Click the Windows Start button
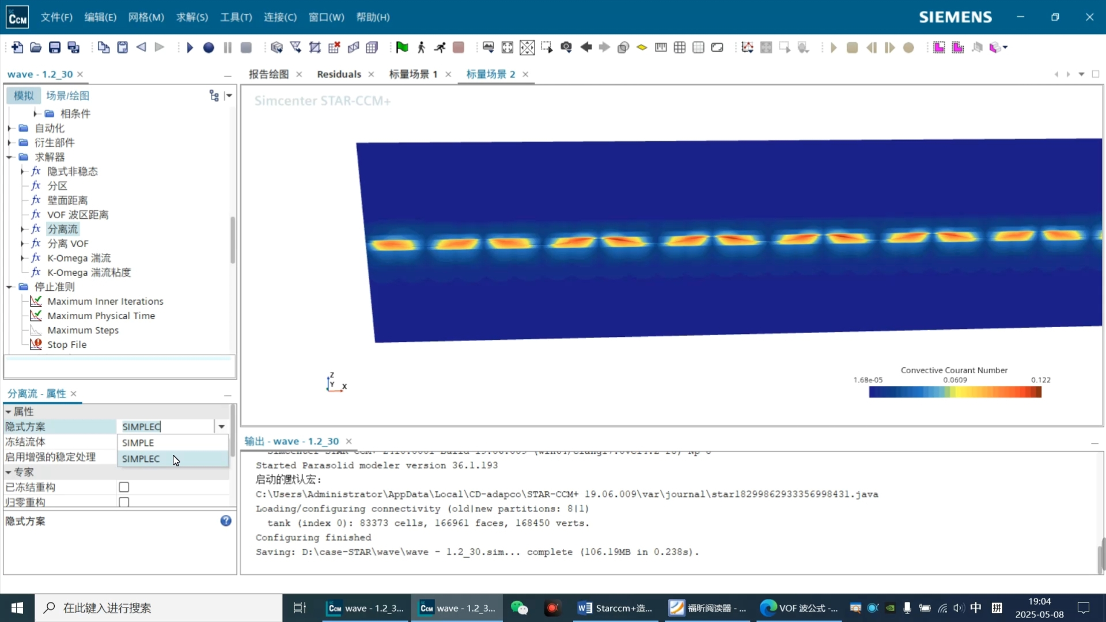Image resolution: width=1106 pixels, height=622 pixels. click(17, 608)
